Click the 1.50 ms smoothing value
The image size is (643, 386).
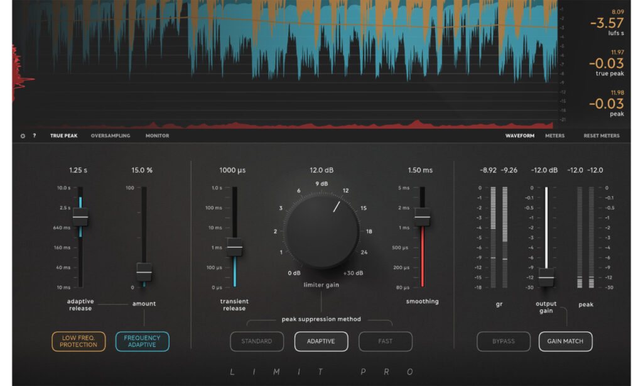420,170
